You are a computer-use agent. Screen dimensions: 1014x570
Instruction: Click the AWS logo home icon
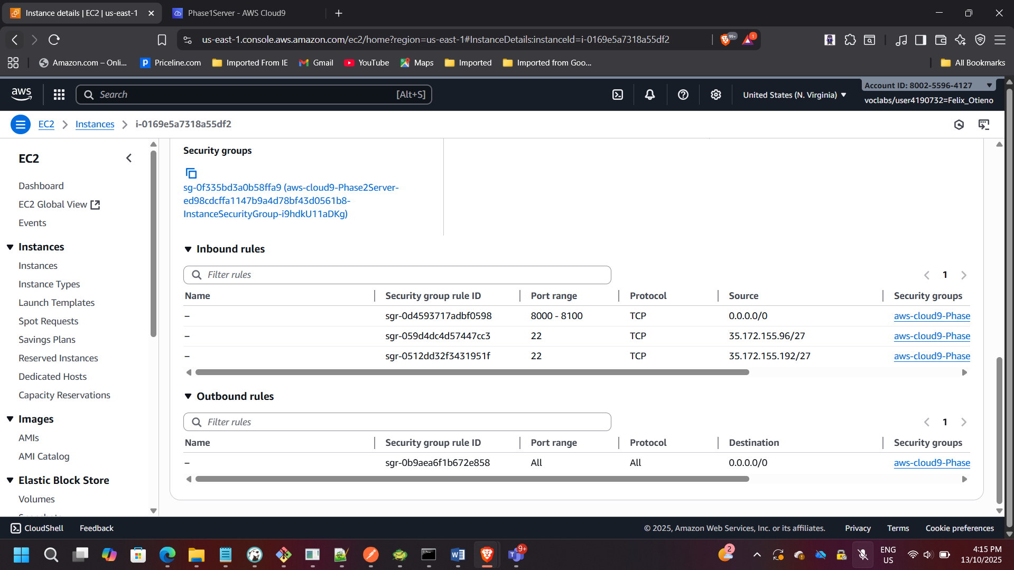[22, 94]
